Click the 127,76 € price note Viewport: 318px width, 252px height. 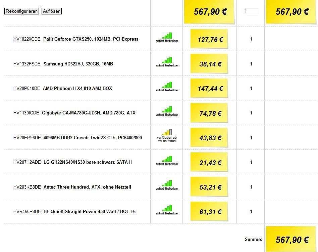(209, 39)
